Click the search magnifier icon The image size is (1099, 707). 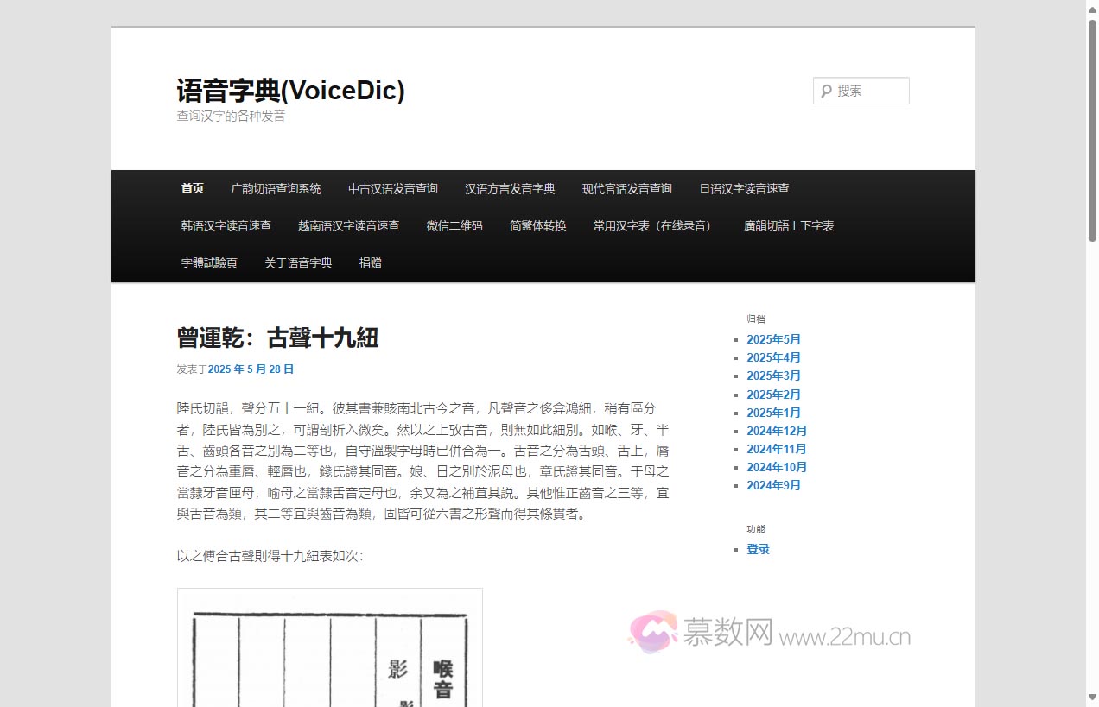click(x=828, y=90)
